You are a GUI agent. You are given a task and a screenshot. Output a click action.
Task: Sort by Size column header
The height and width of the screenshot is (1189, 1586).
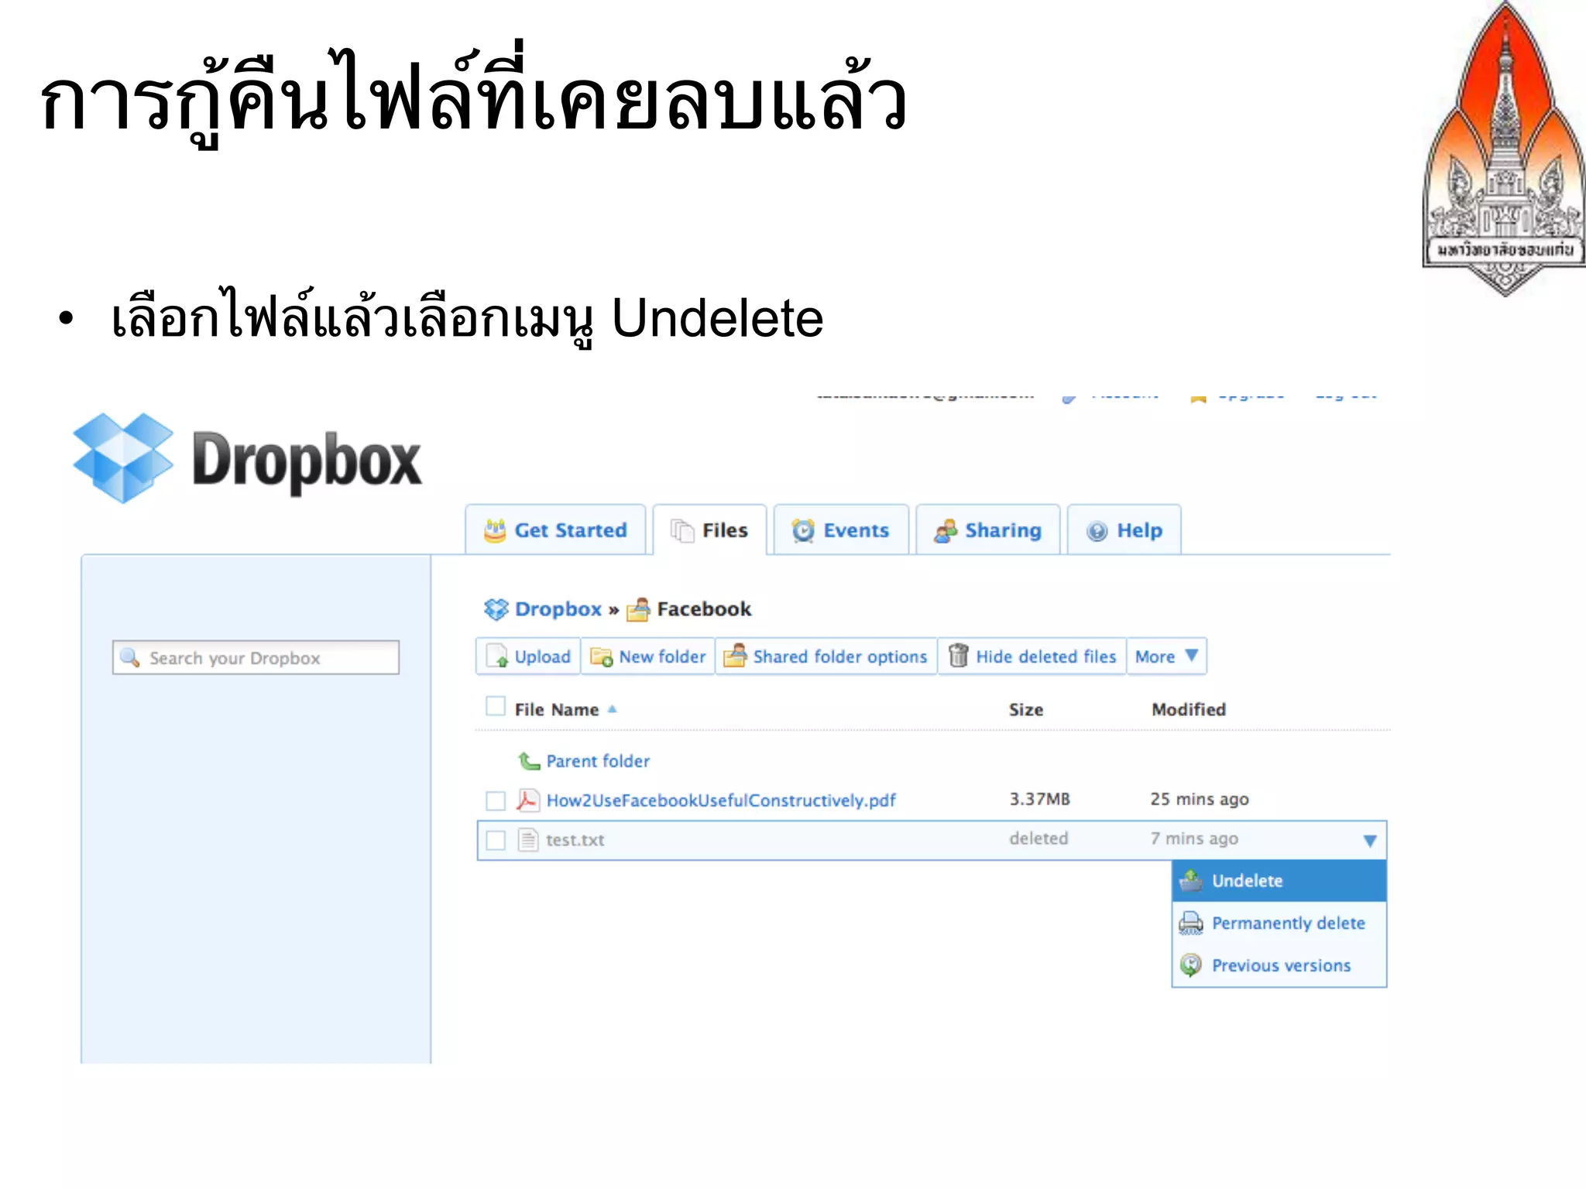click(1026, 710)
